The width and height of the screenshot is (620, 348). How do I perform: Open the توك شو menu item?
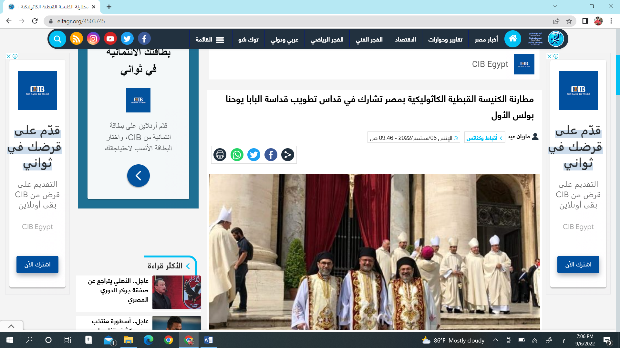coord(248,39)
